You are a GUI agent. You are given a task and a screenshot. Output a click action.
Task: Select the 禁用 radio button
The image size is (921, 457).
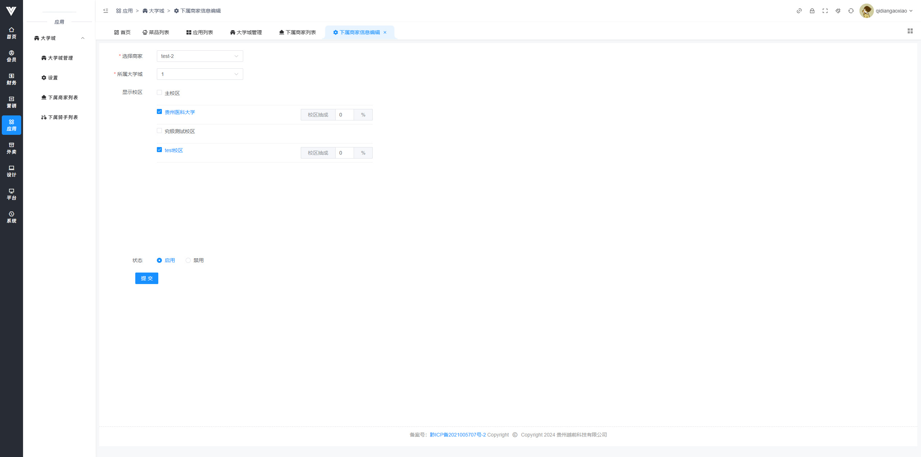188,260
